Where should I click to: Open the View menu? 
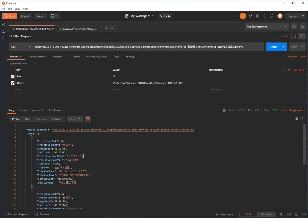point(17,9)
